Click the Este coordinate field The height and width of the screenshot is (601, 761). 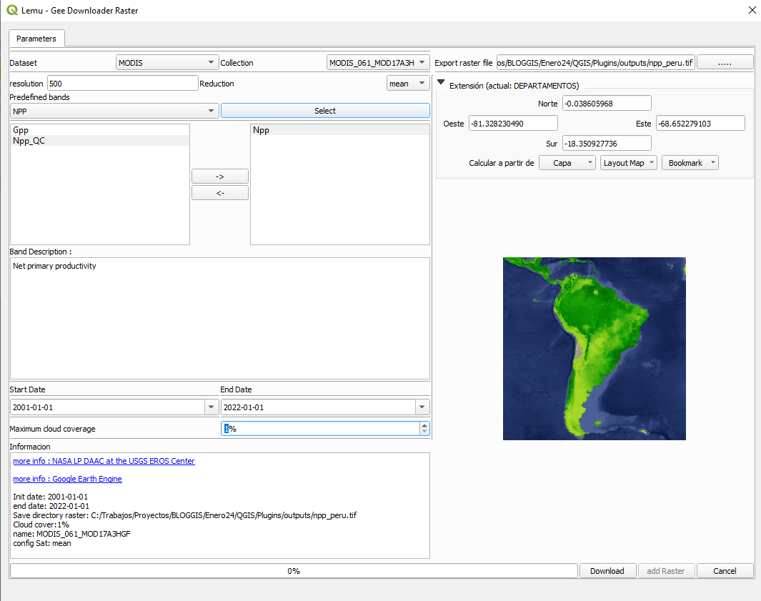click(700, 124)
